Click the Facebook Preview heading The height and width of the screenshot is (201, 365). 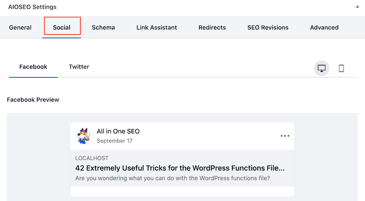[33, 100]
